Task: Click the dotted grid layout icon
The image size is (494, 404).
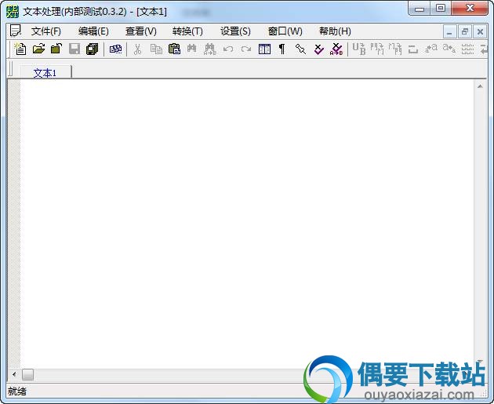Action: (x=467, y=49)
